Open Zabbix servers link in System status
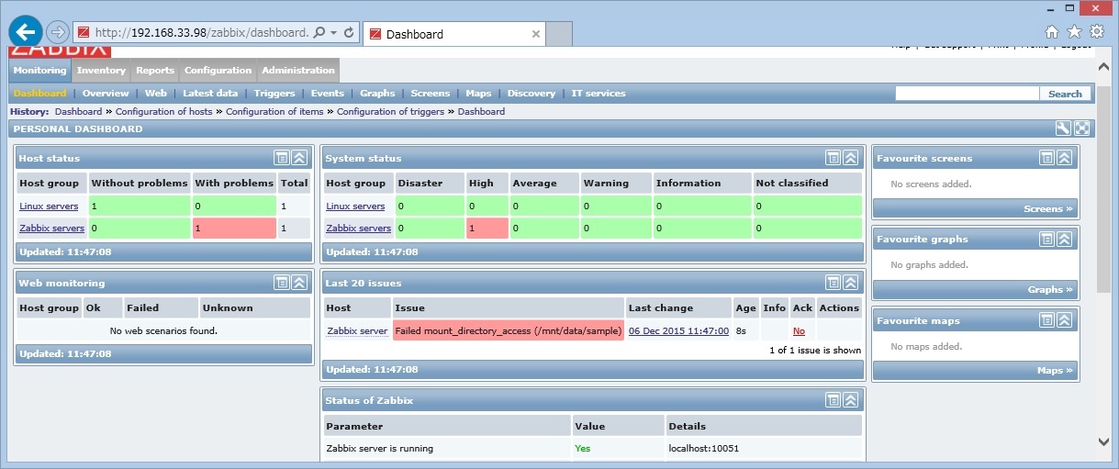 [358, 229]
